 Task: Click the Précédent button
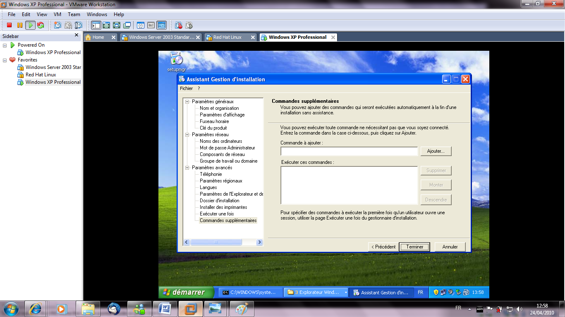(383, 247)
